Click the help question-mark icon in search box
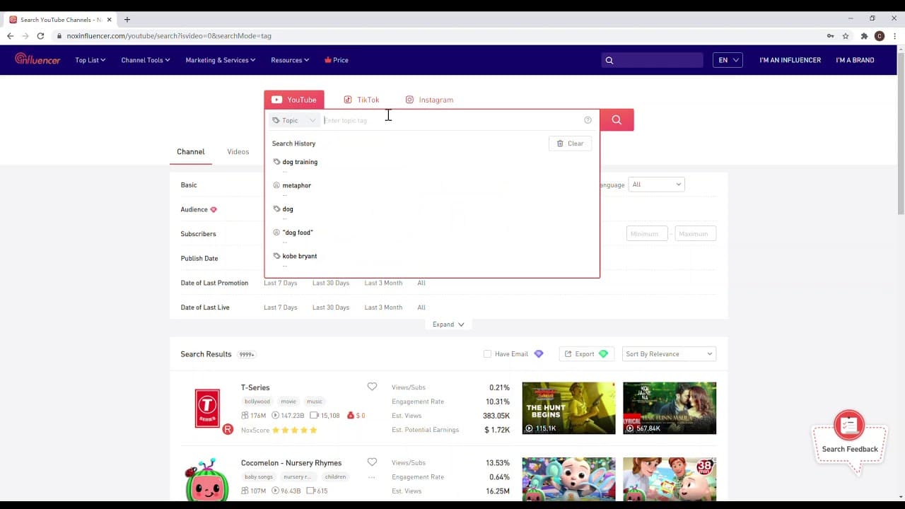This screenshot has width=905, height=509. point(588,120)
